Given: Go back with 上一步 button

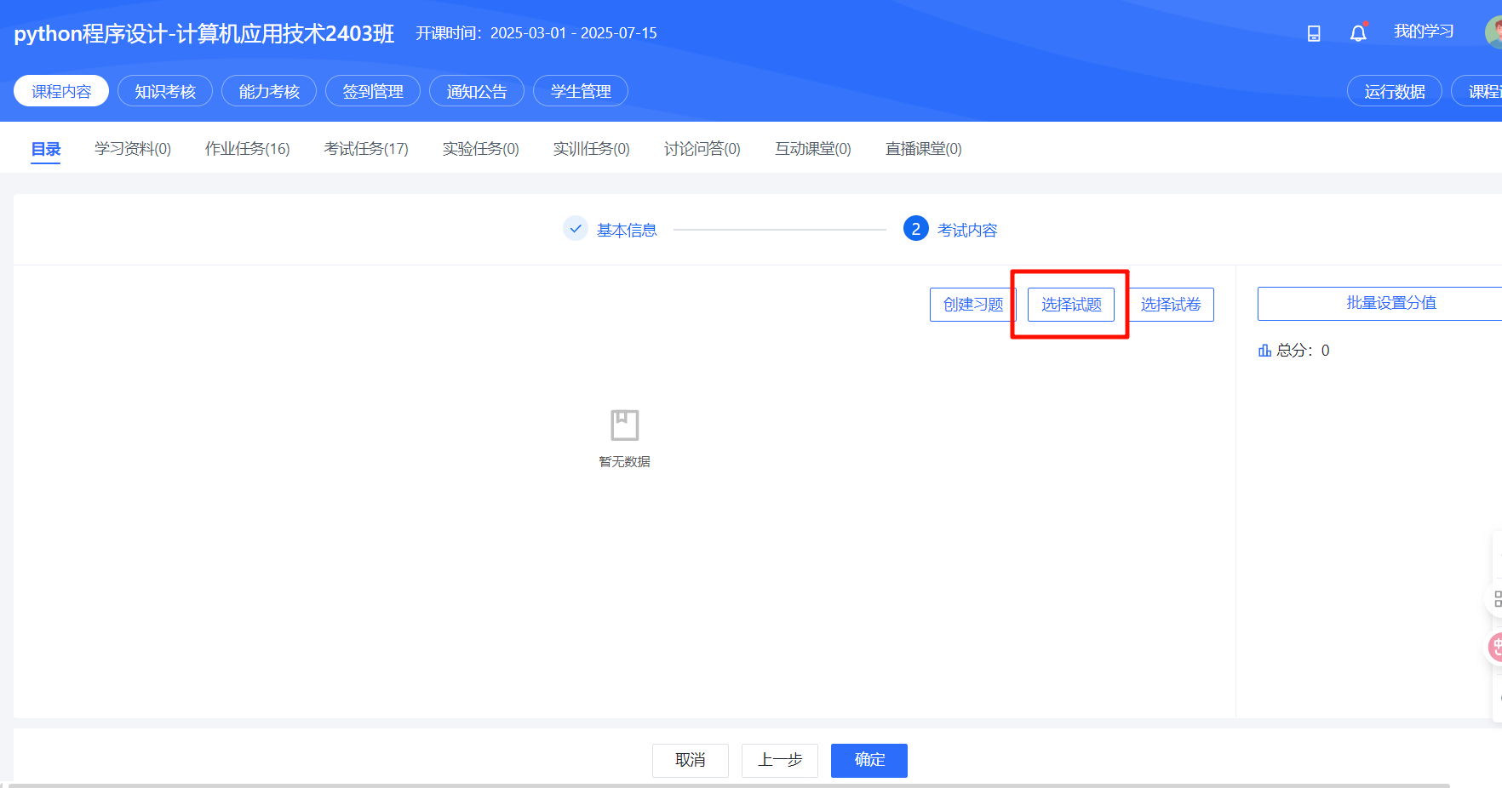Looking at the screenshot, I should 780,760.
